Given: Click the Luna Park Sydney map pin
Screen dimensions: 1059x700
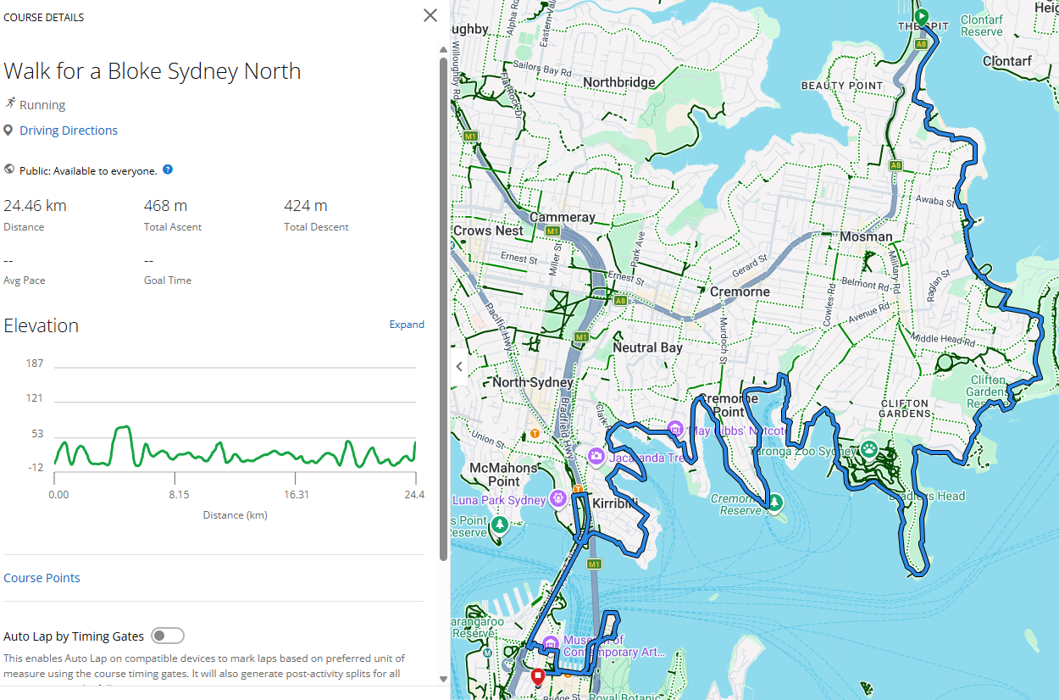Looking at the screenshot, I should point(557,497).
